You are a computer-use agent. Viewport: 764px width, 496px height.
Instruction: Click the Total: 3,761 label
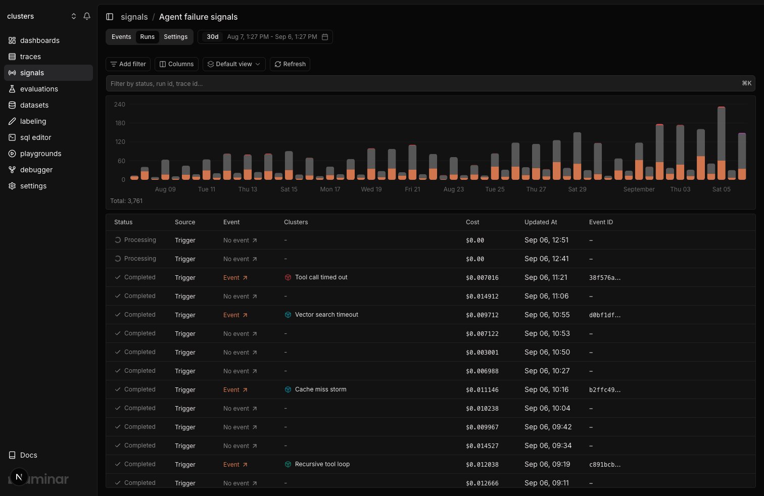[126, 201]
